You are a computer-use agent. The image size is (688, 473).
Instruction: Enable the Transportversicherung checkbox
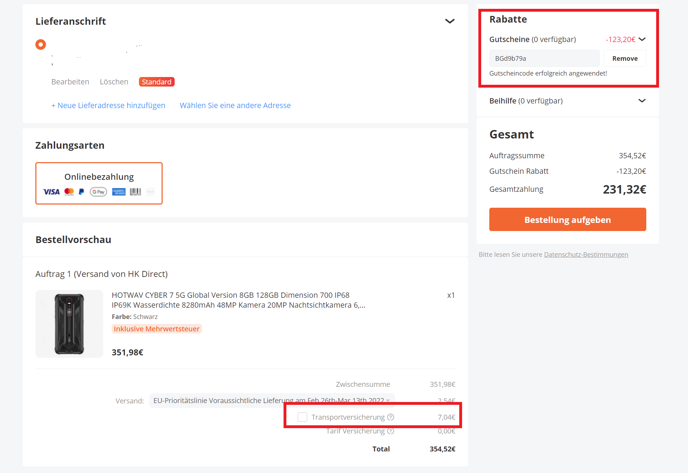click(x=302, y=417)
